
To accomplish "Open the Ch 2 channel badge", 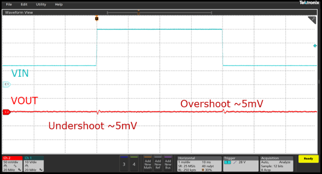I will point(13,164).
